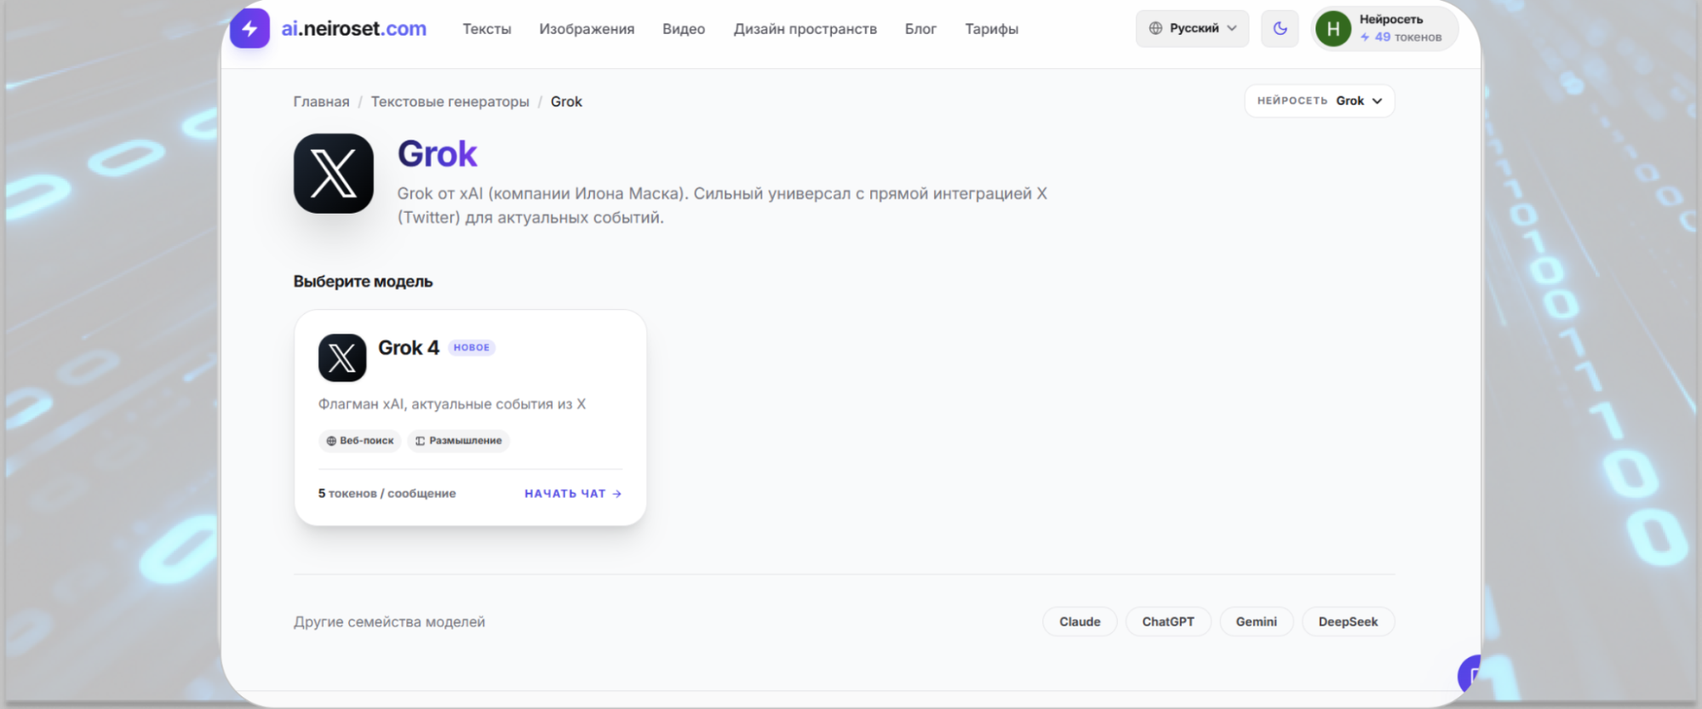
Task: Open Текстовые генераторы breadcrumb link
Action: click(450, 101)
